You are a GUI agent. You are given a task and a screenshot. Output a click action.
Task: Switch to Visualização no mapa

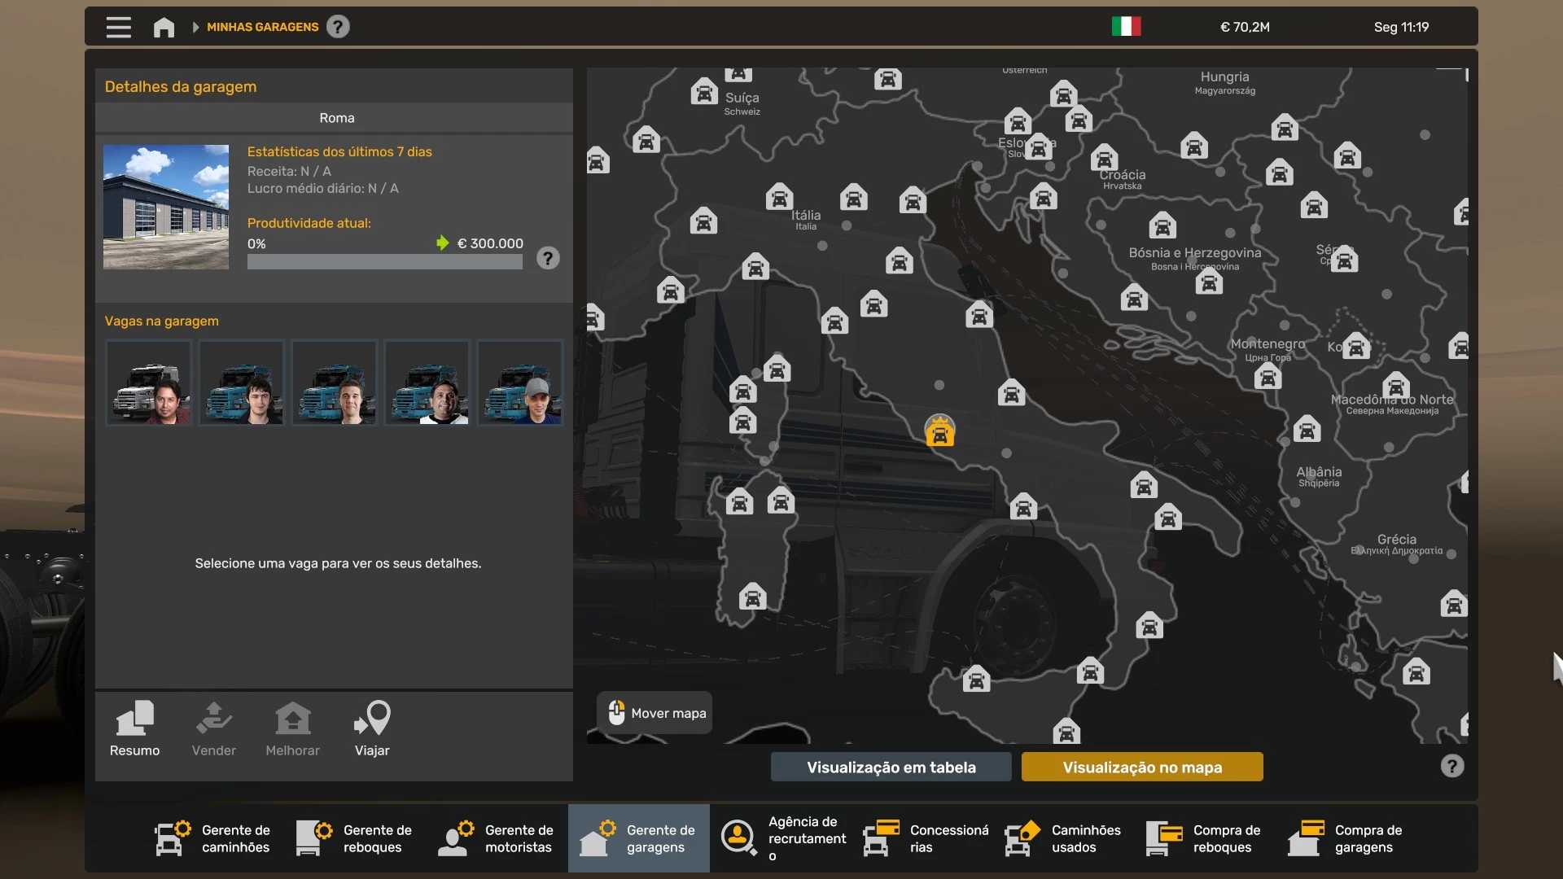(x=1141, y=767)
